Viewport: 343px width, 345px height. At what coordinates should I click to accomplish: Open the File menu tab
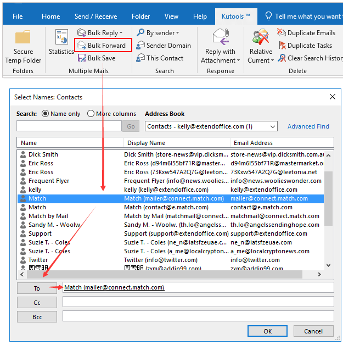pyautogui.click(x=18, y=16)
